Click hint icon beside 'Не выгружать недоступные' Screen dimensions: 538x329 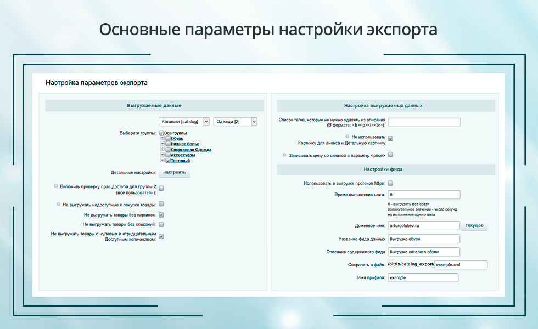click(x=59, y=204)
